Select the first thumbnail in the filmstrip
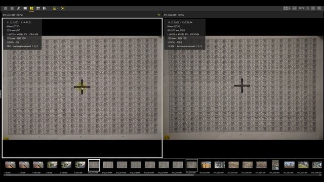Viewport: 324px width, 182px height. pos(10,165)
